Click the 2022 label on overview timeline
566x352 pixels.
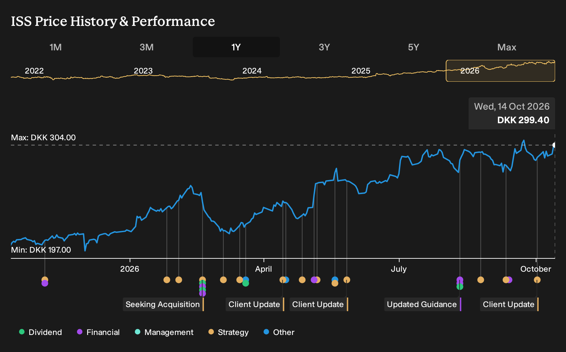coord(34,71)
